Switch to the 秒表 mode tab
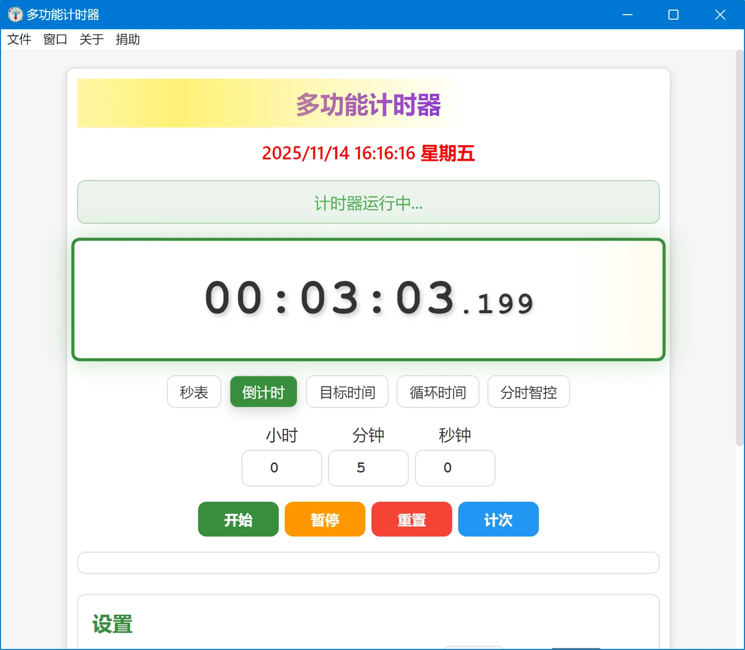Viewport: 745px width, 650px height. [194, 392]
